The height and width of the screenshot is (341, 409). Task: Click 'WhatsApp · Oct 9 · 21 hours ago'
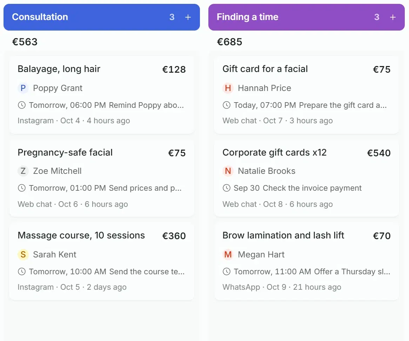click(282, 287)
